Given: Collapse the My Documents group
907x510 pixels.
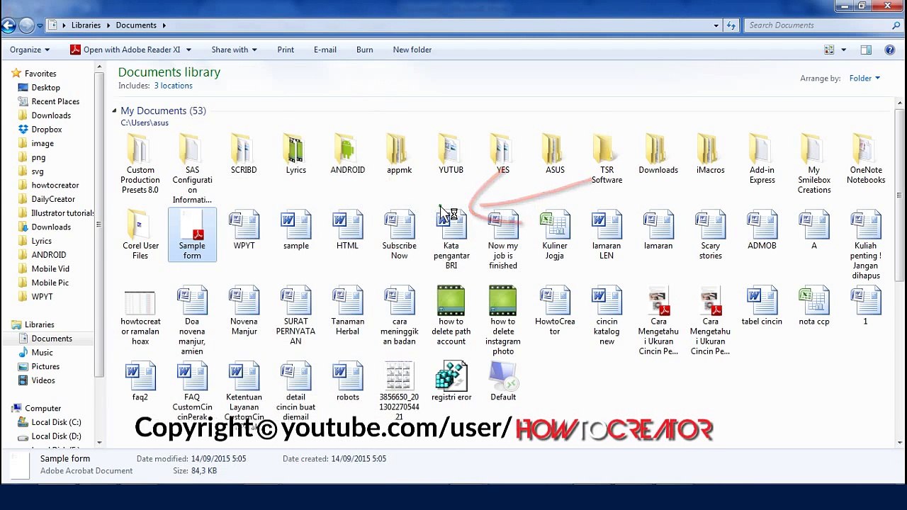Looking at the screenshot, I should click(x=114, y=111).
